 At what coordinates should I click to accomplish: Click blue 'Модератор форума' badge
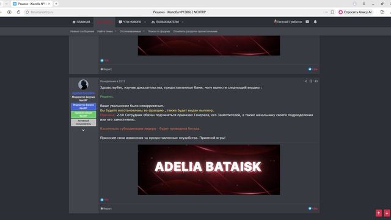(x=83, y=106)
